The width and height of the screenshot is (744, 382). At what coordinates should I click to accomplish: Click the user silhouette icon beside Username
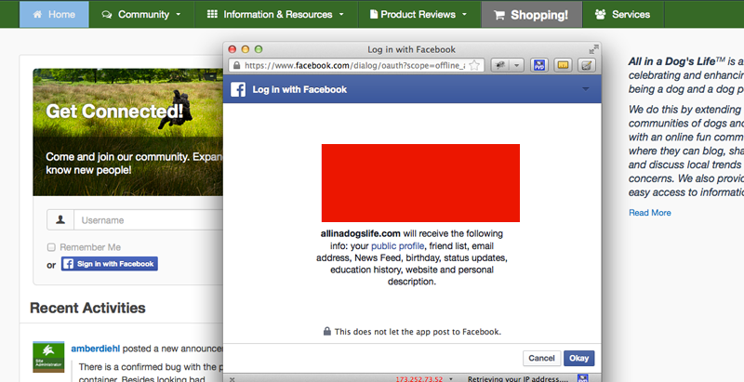(x=60, y=220)
